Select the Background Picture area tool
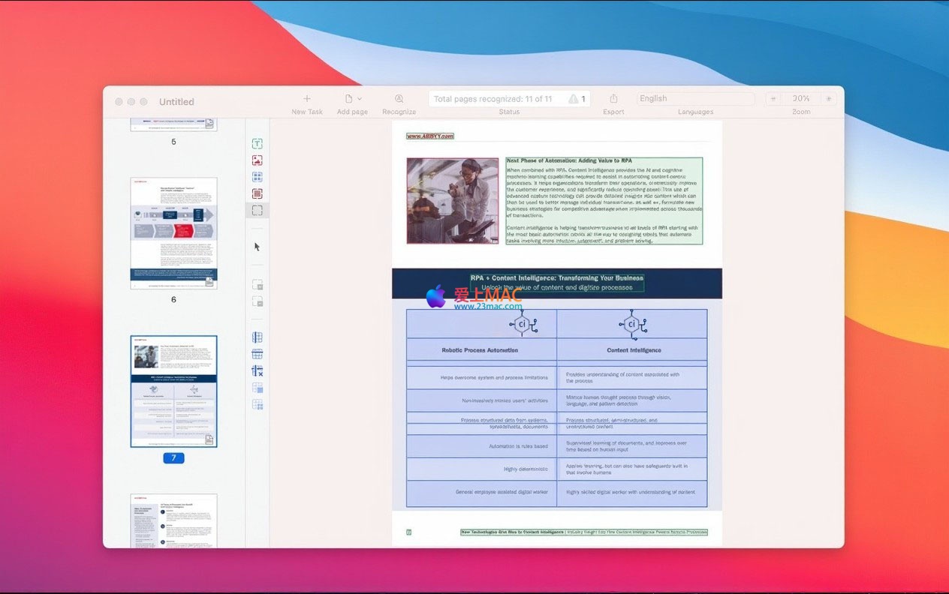 [257, 194]
